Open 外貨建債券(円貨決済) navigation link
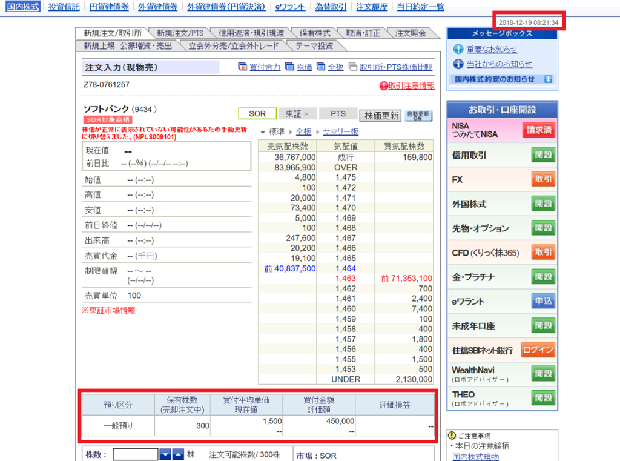Screen dimensions: 620x461 226,7
